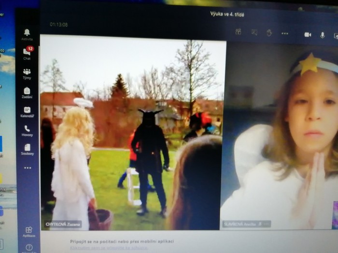Open Hovory calls section

tap(27, 129)
